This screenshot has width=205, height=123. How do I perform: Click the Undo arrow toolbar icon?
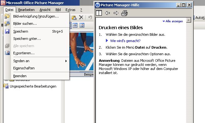[x=90, y=17]
